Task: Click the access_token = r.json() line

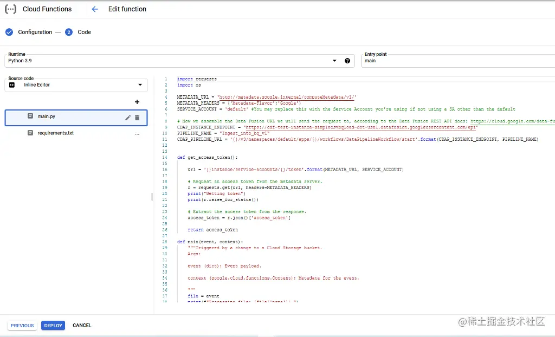Action: point(239,218)
